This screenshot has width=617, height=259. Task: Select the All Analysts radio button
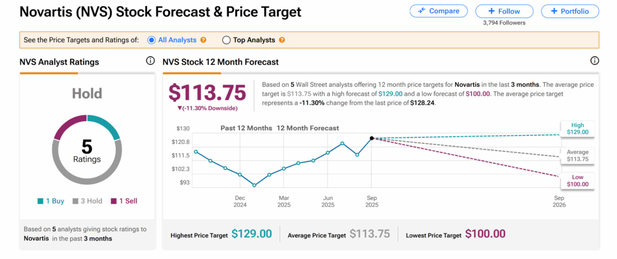(x=152, y=40)
